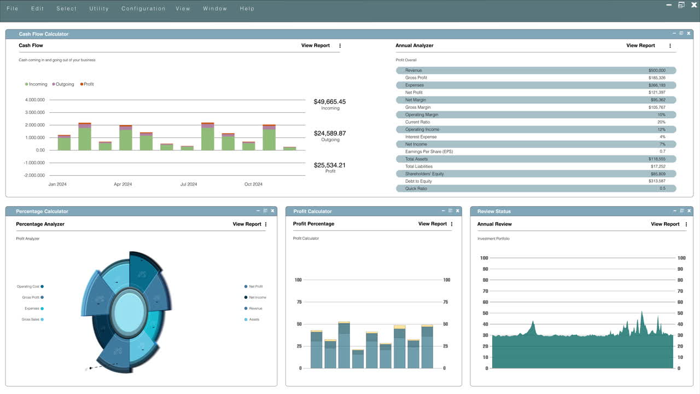The image size is (700, 394).
Task: Expand the Select menu dropdown
Action: tap(67, 9)
